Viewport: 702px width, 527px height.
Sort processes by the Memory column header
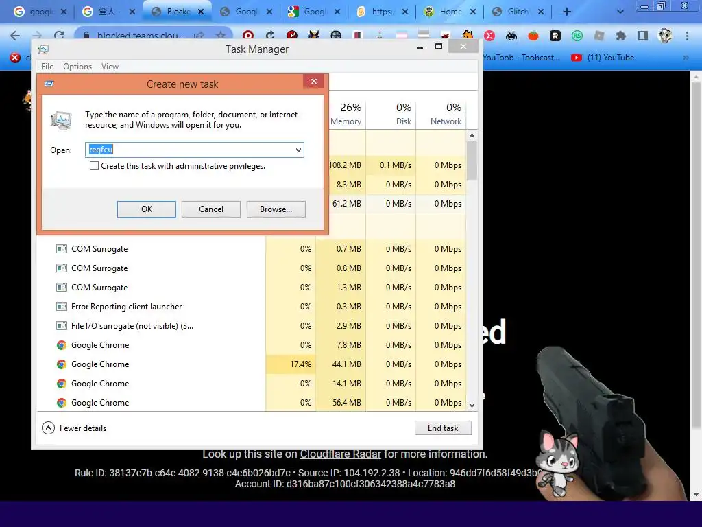click(346, 114)
